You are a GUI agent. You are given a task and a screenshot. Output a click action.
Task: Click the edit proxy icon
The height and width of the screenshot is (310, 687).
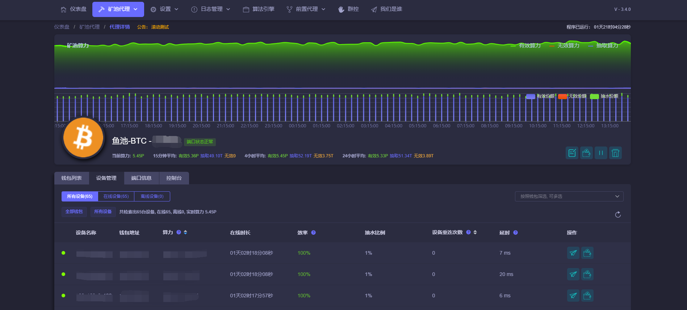[572, 153]
